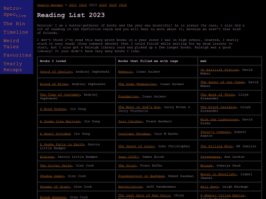
Task: Click 'Books that filled me with rage' header
Action: pyautogui.click(x=148, y=61)
